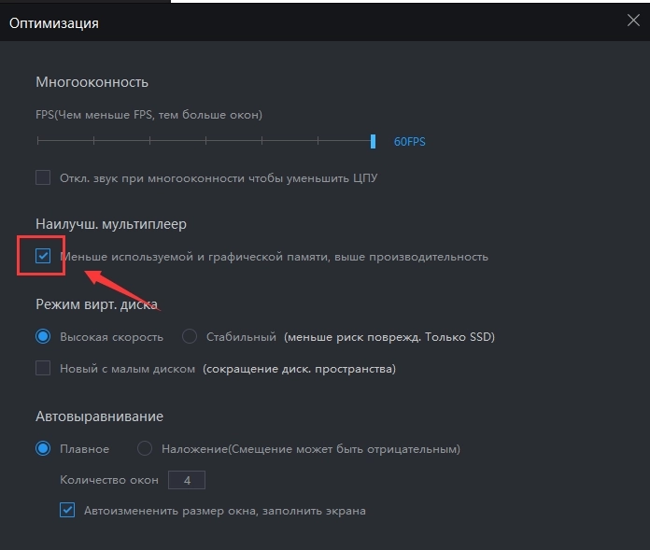Image resolution: width=650 pixels, height=550 pixels.
Task: Click the сокращение диск. пространства hint text
Action: pos(299,369)
